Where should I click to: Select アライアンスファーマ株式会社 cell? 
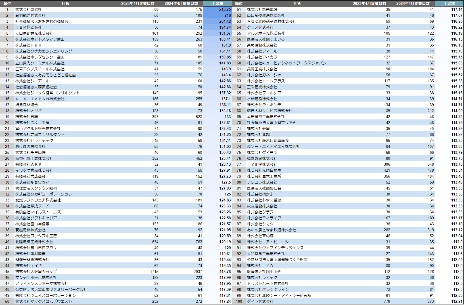pyautogui.click(x=42, y=283)
